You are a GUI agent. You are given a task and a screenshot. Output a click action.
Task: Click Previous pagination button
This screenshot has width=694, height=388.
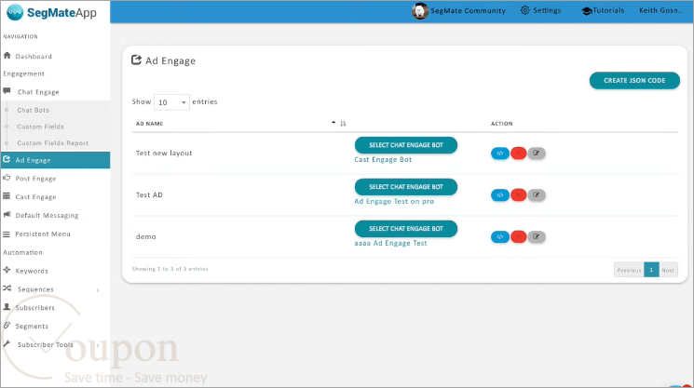[x=629, y=270]
